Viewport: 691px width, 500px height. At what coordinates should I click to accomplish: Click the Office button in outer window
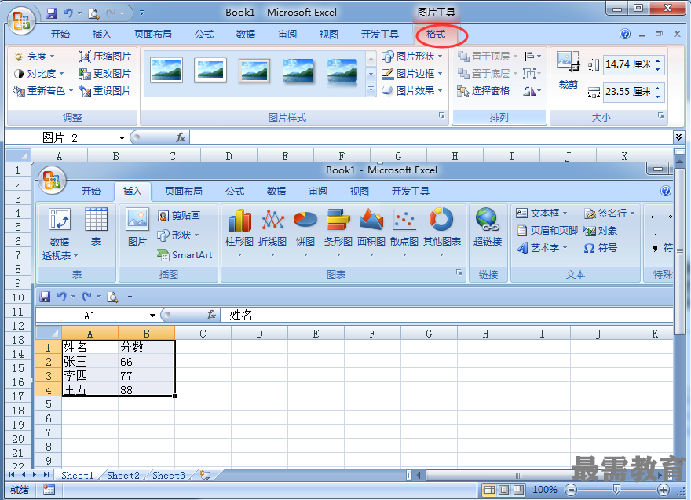(x=20, y=20)
